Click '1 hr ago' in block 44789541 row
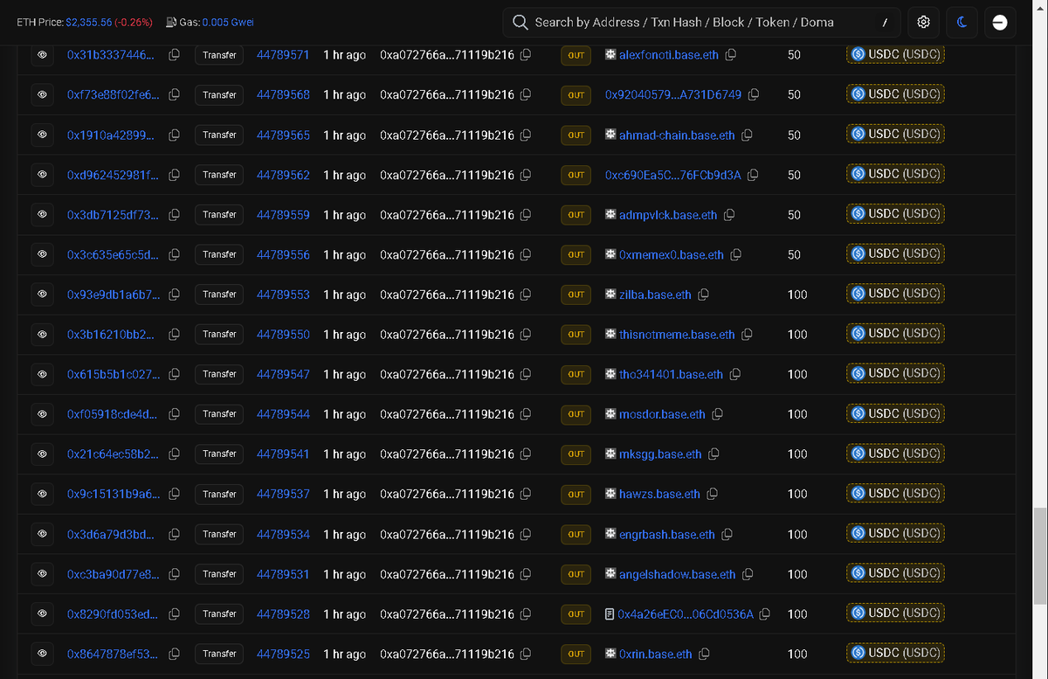The image size is (1048, 679). pyautogui.click(x=344, y=454)
